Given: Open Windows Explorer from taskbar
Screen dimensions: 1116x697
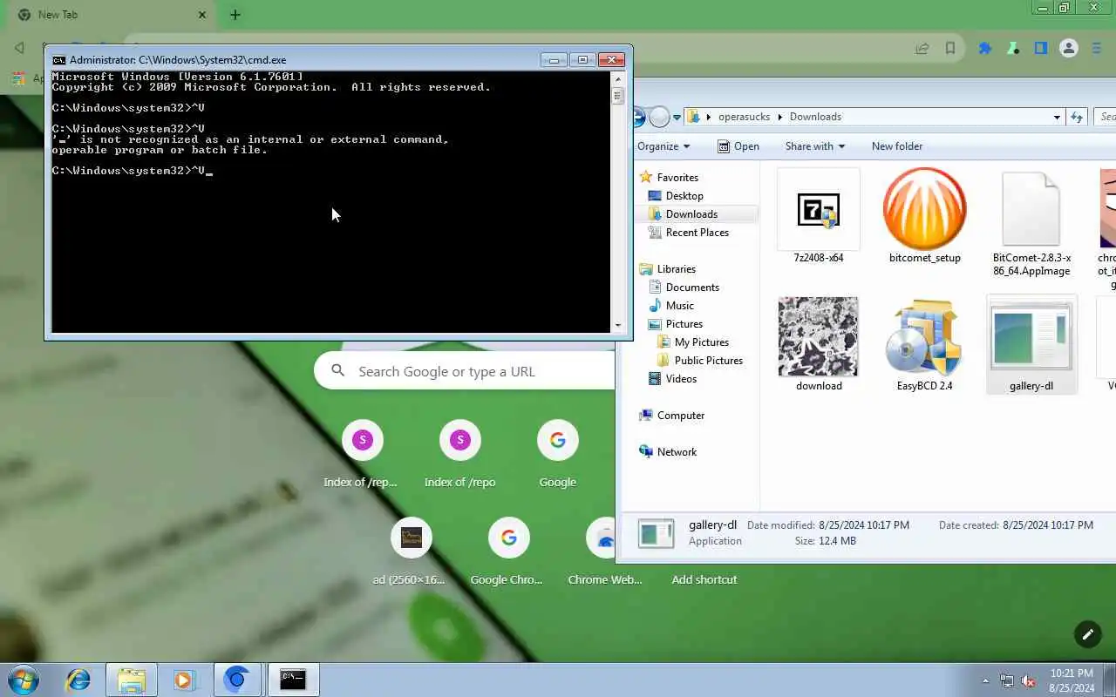Looking at the screenshot, I should pyautogui.click(x=132, y=680).
